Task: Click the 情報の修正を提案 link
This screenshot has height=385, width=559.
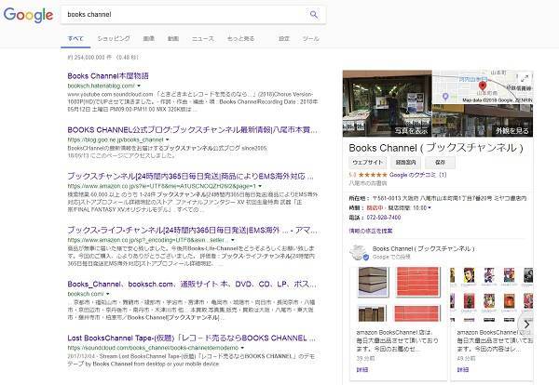Action: (371, 231)
